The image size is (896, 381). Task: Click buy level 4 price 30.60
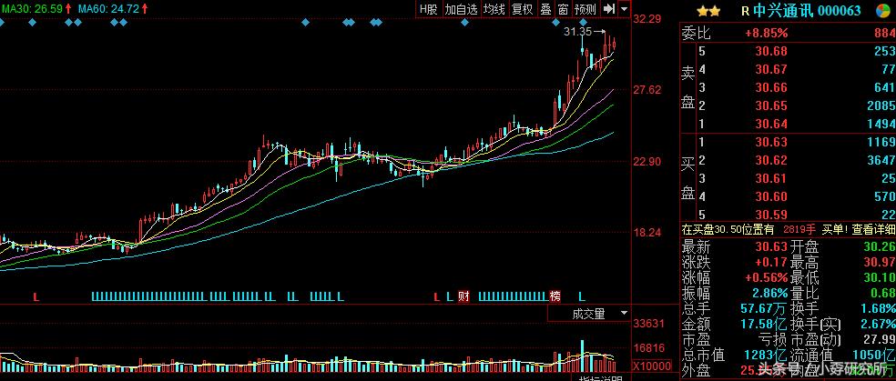pos(771,196)
